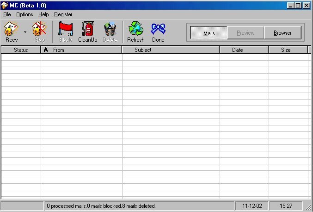The image size is (313, 212).
Task: Click the Recv mail envelope icon
Action: [x=12, y=29]
